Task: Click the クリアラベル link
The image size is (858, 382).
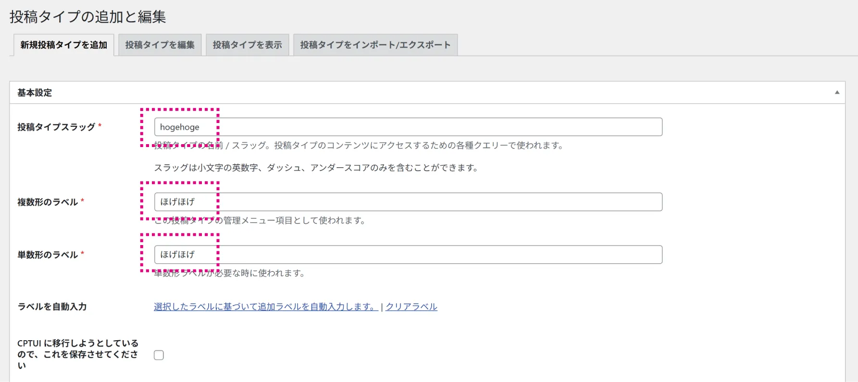Action: (x=411, y=307)
